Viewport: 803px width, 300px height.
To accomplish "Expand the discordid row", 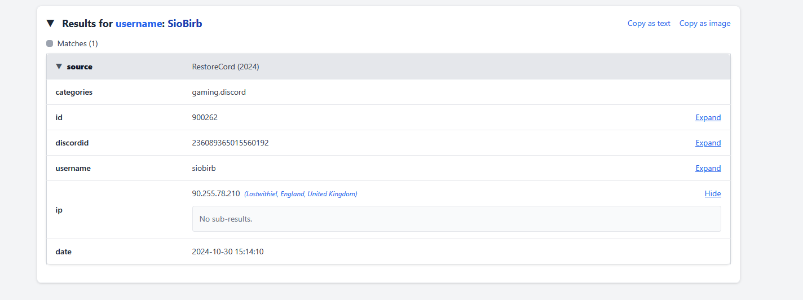I will [x=708, y=143].
